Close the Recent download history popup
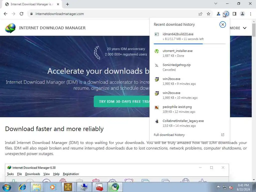 [223, 24]
